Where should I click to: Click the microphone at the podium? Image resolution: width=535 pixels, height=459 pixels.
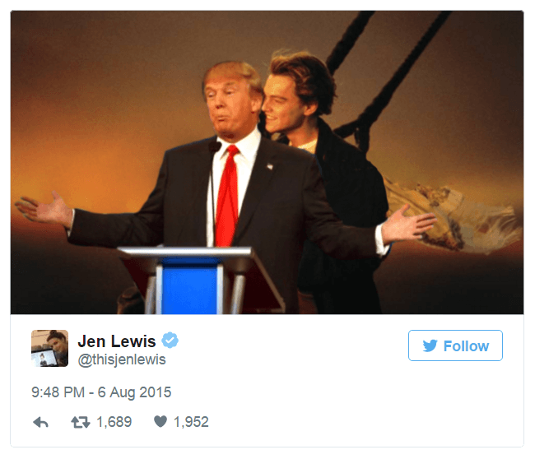tap(215, 146)
